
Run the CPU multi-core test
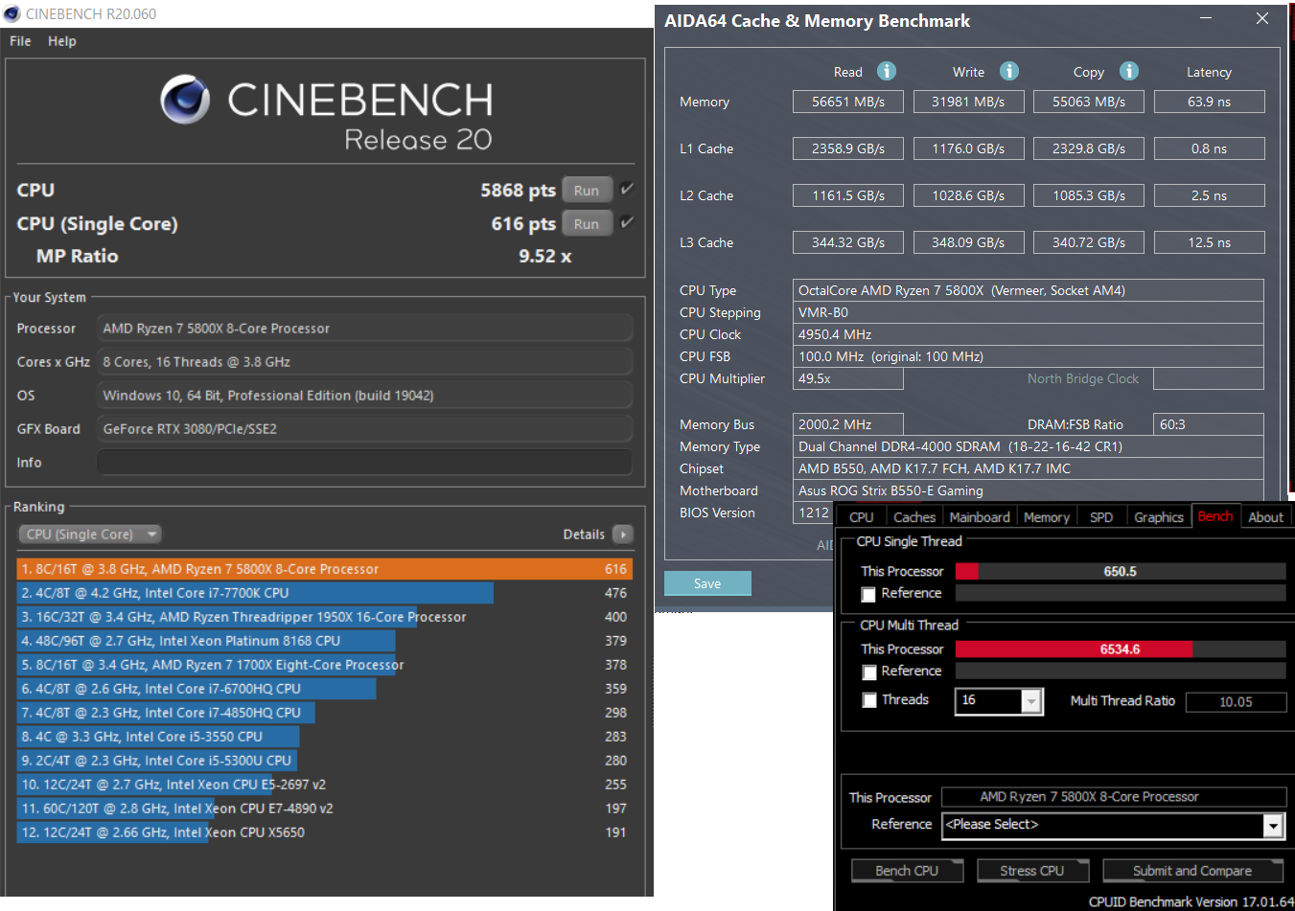[x=587, y=190]
